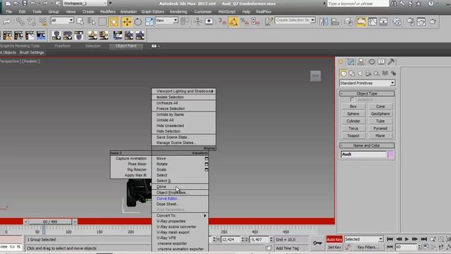Select the Geometry category icon
Screen dimensions: 451x254
(343, 73)
